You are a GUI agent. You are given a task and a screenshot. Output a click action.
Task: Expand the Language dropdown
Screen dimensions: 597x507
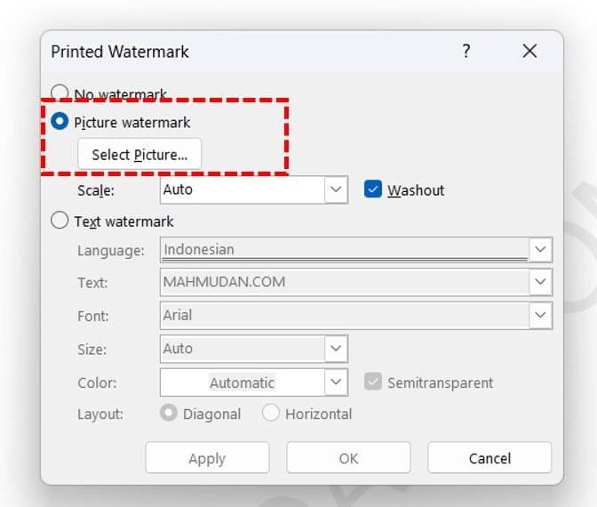point(540,250)
